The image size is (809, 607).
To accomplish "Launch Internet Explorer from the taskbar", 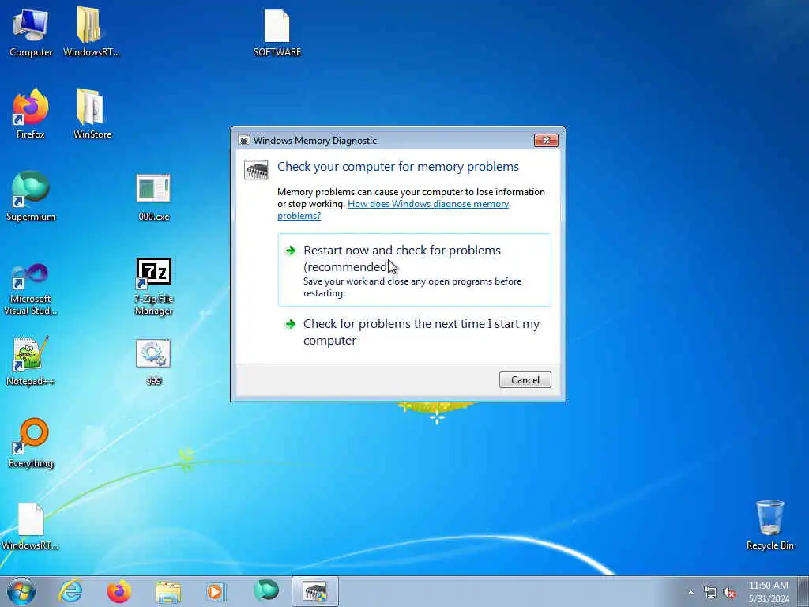I will pyautogui.click(x=70, y=591).
